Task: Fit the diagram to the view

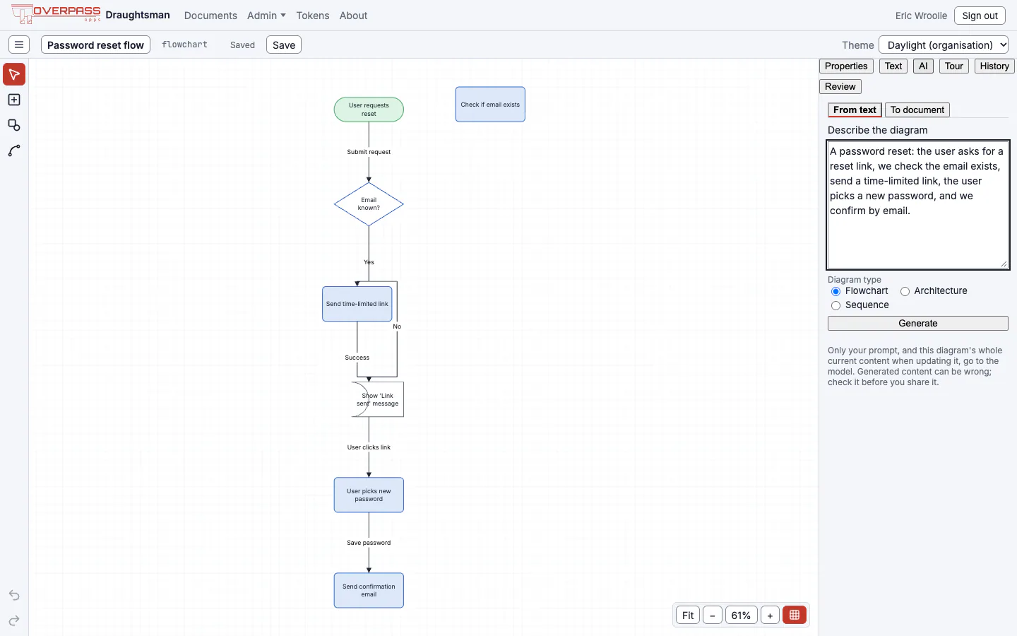Action: point(688,615)
